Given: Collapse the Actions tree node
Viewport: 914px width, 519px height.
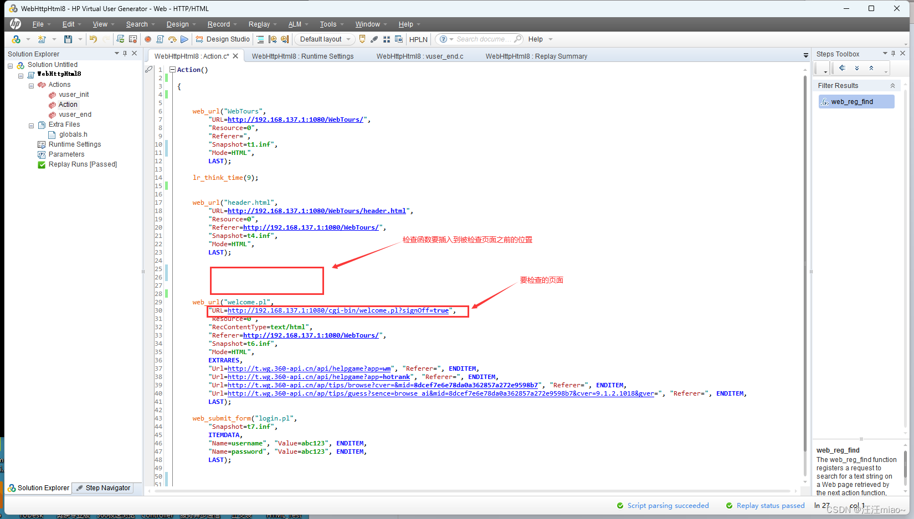Looking at the screenshot, I should coord(31,86).
